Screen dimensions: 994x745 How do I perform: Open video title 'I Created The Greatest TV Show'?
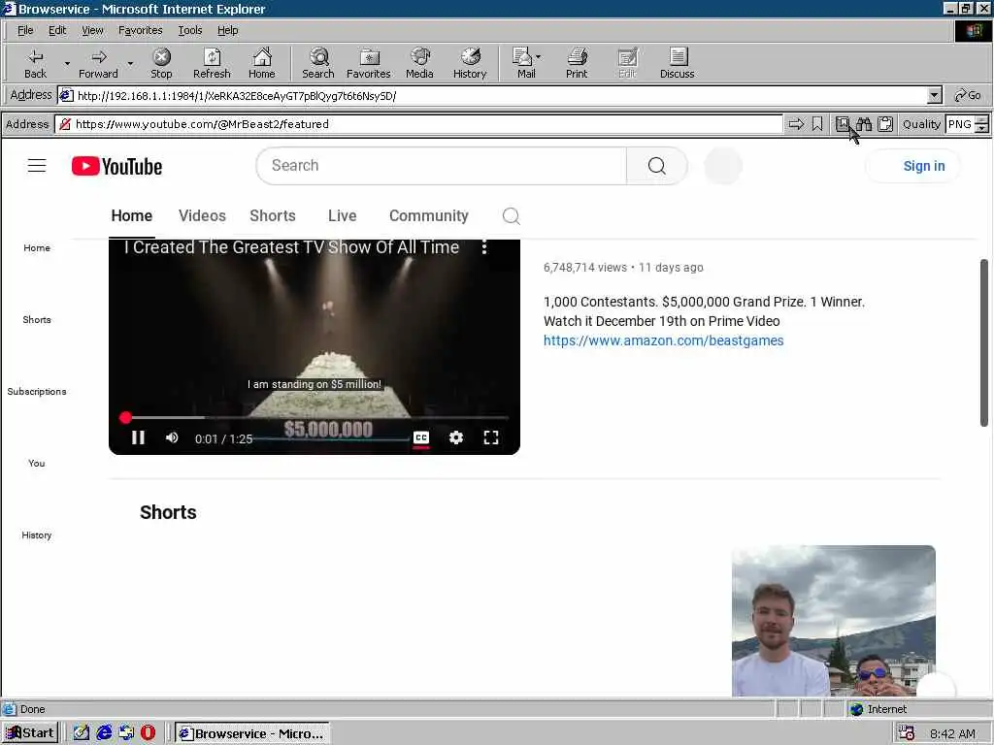pos(291,247)
